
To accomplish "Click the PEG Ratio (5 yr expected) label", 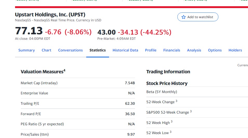I will point(42,124).
